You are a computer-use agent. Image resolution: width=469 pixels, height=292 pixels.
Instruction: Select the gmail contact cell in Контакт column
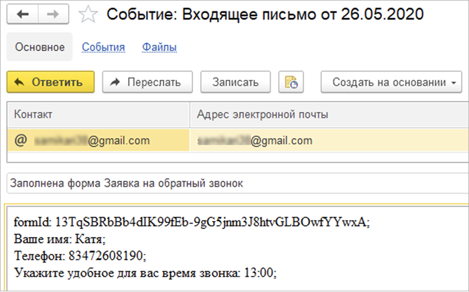pos(100,141)
